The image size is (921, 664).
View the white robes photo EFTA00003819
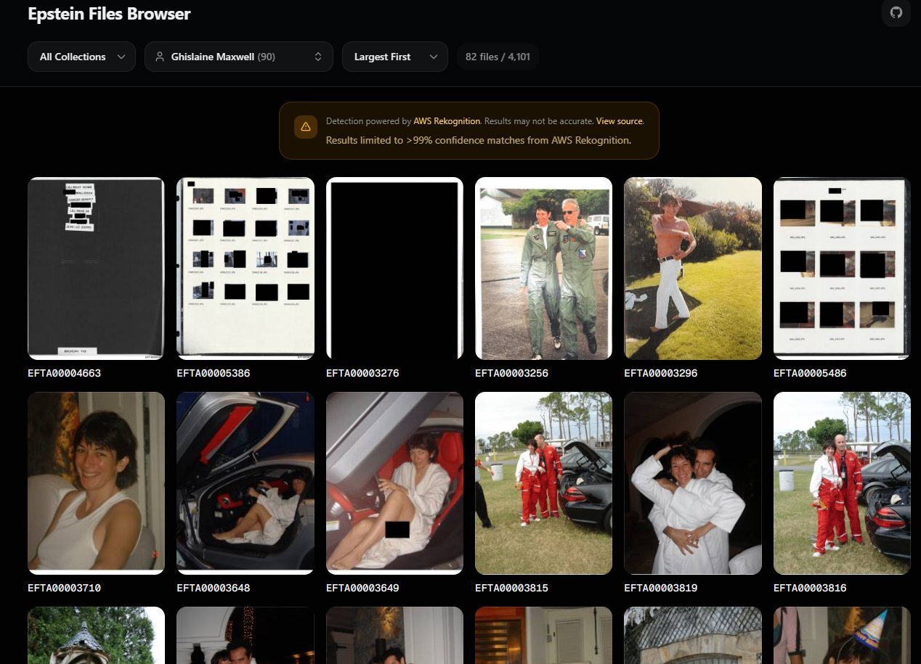pyautogui.click(x=693, y=483)
